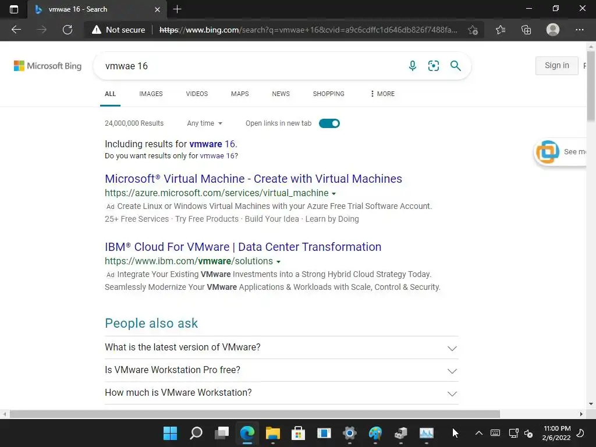Expand azure.microsoft.com ad URL dropdown arrow
The height and width of the screenshot is (447, 596).
[x=334, y=194]
